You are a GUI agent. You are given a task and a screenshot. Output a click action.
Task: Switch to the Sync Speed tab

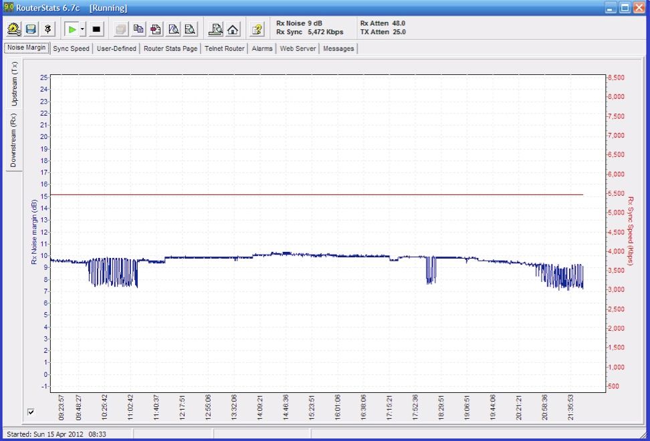pos(72,49)
